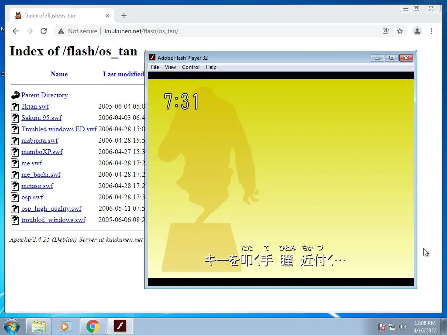Click the Parent Directory folder-arrow icon
The image size is (447, 335).
tap(15, 95)
